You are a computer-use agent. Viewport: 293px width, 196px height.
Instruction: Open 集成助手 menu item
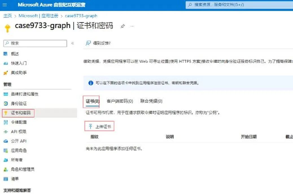19,73
